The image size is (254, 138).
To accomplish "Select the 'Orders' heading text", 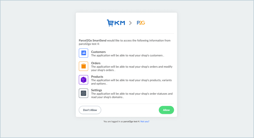I will [x=96, y=63].
